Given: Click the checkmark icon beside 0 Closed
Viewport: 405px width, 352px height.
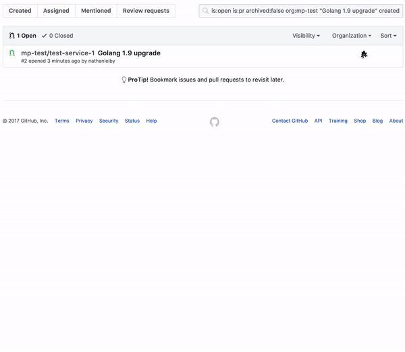Looking at the screenshot, I should click(44, 36).
